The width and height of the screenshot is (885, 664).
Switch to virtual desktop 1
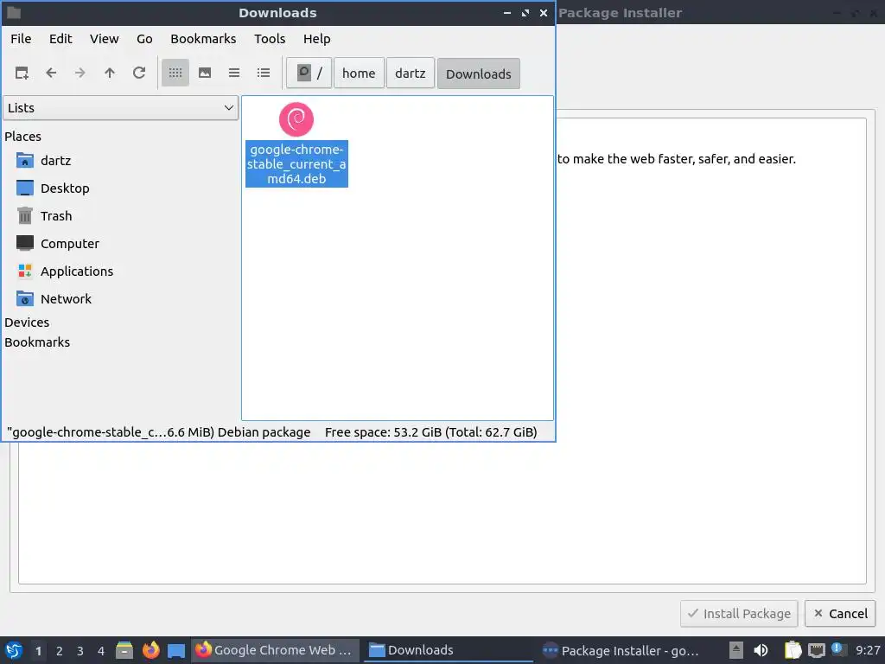point(38,651)
